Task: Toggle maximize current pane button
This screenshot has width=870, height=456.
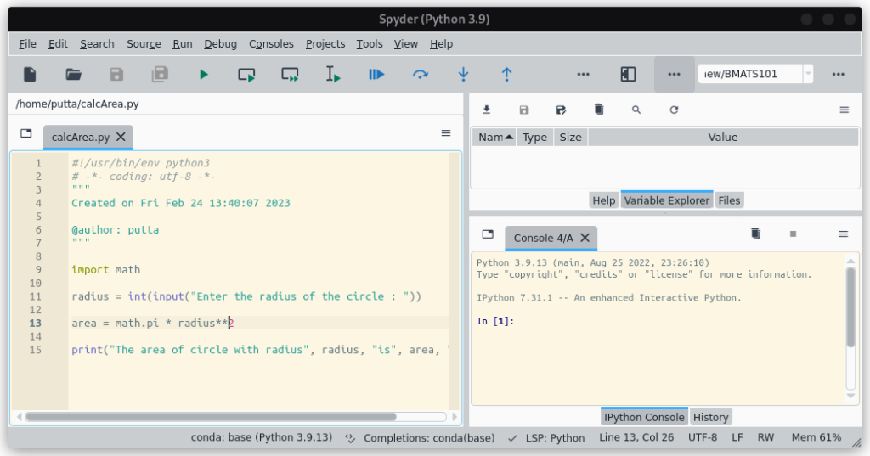Action: [x=628, y=75]
